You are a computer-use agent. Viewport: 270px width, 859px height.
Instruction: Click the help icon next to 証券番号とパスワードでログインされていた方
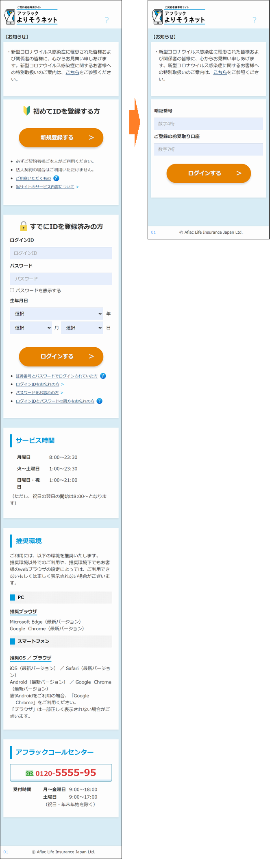click(103, 376)
